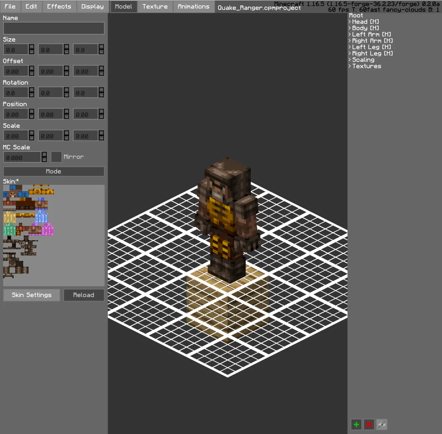442x434 pixels.
Task: Click the first Position value field
Action: (x=16, y=114)
